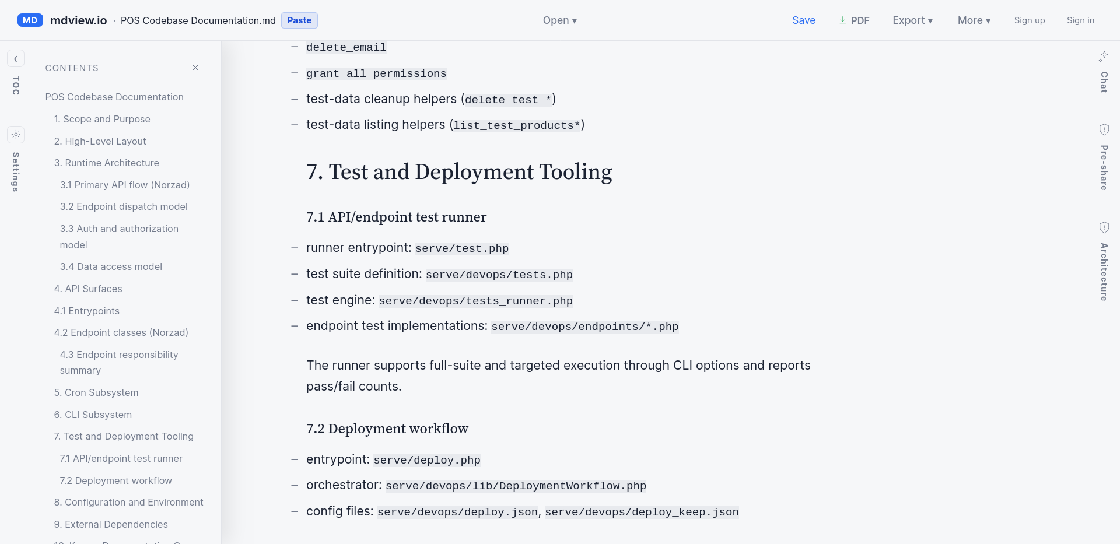The width and height of the screenshot is (1120, 544).
Task: Jump to 3.1 Primary API flow (Norzad)
Action: point(125,185)
